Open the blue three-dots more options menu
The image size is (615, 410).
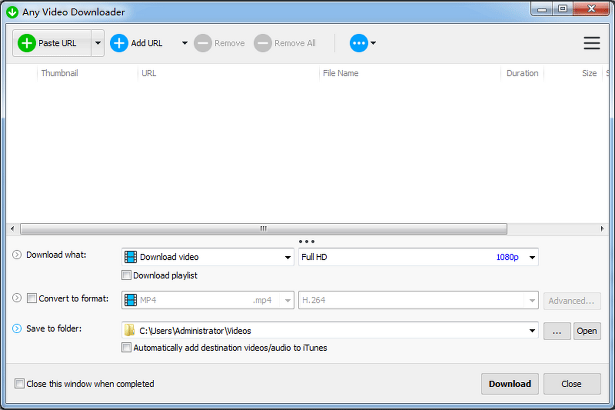(363, 43)
